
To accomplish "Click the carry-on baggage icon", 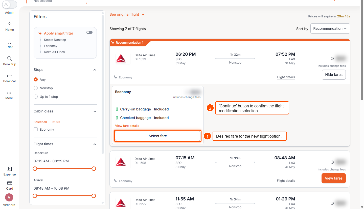I will [x=117, y=109].
